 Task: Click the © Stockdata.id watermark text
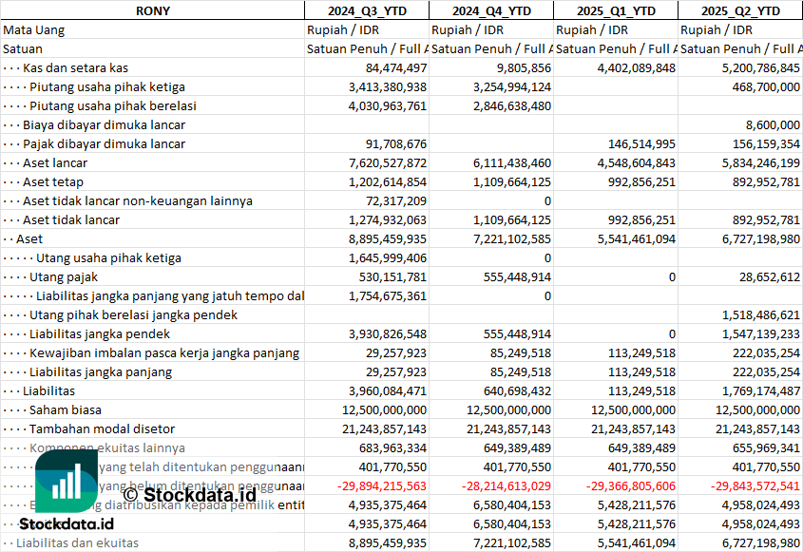pyautogui.click(x=190, y=494)
